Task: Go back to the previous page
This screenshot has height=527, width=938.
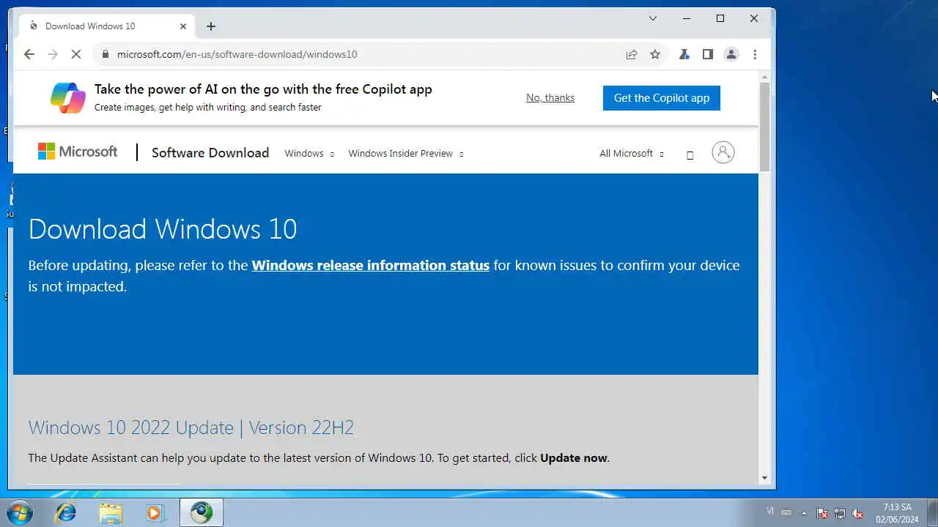Action: tap(29, 54)
